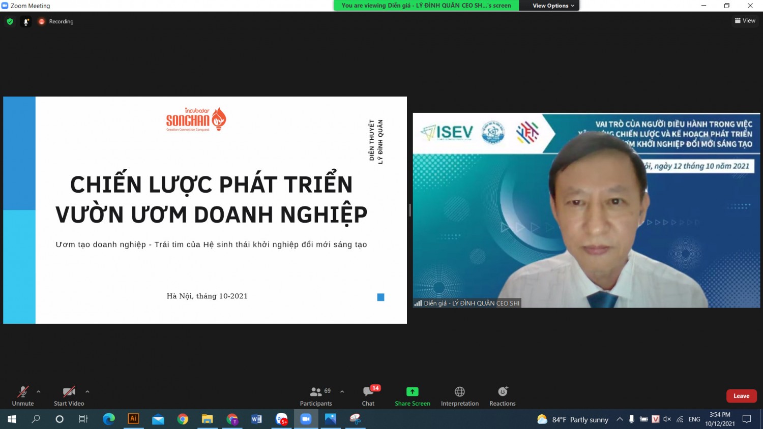Click the Songhan Incubator logo on slide

196,120
